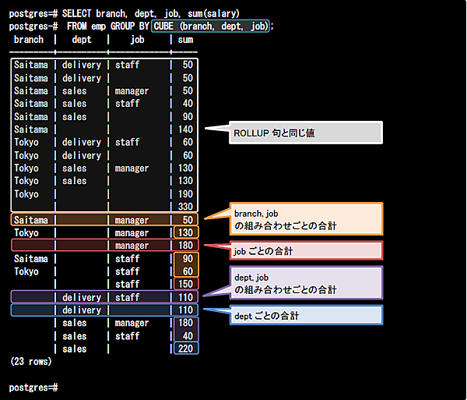Click the 'sum' column header
467x400 pixels.
[185, 40]
